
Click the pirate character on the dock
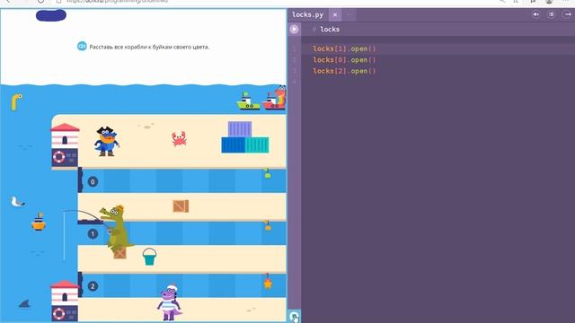point(107,142)
